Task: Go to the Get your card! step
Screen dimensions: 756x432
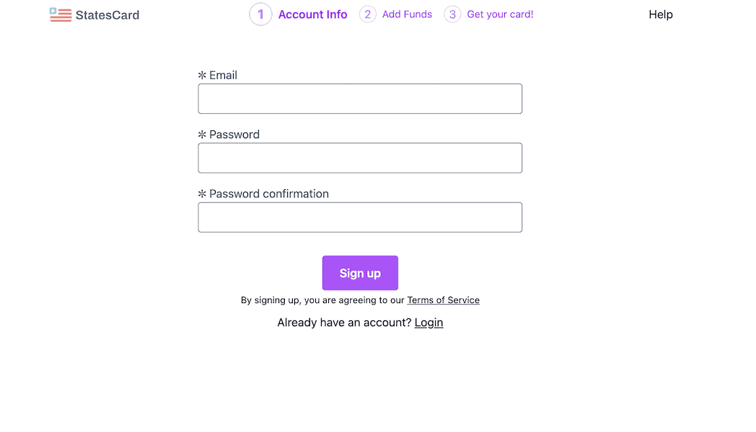Action: (500, 14)
